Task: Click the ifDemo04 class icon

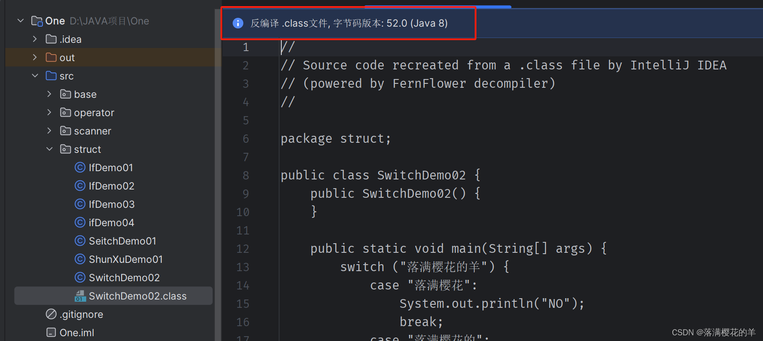Action: click(x=80, y=222)
